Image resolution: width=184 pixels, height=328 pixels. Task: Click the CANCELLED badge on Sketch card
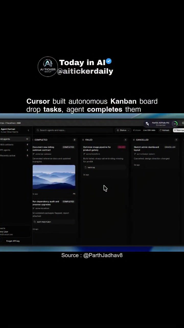click(x=170, y=147)
